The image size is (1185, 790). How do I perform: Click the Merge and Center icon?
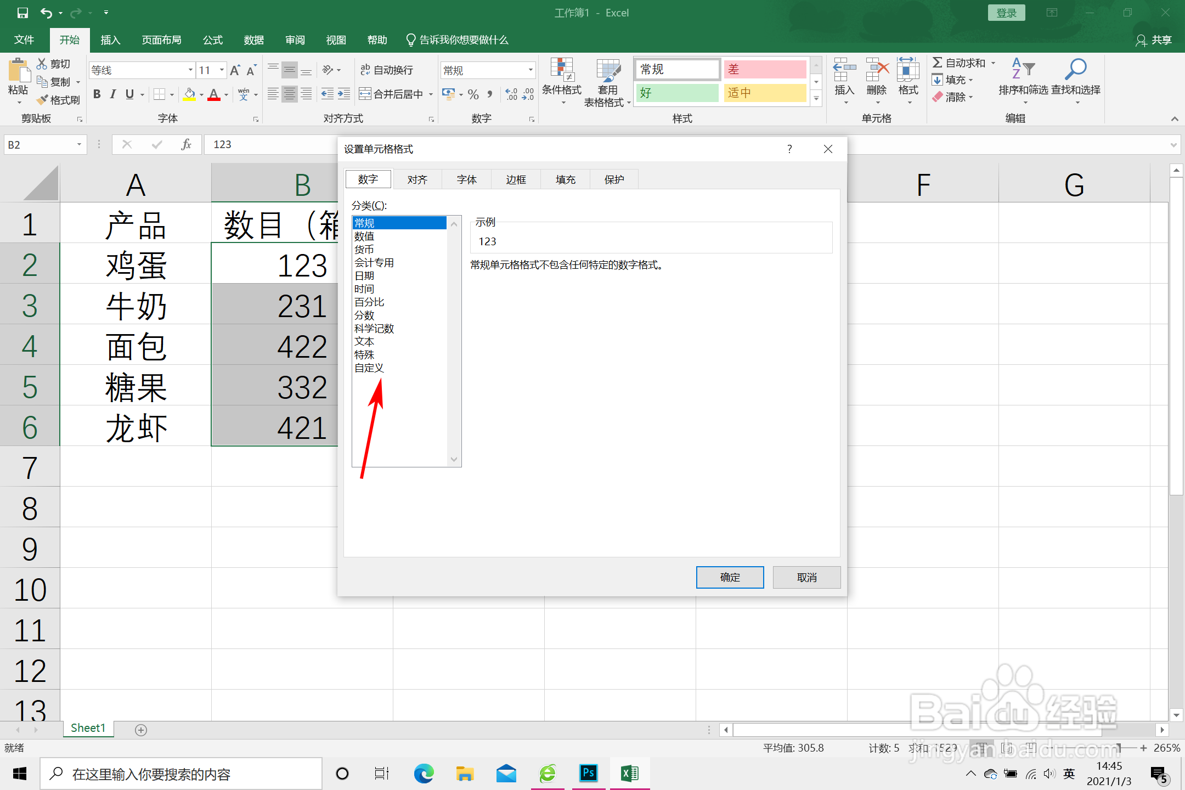[365, 94]
